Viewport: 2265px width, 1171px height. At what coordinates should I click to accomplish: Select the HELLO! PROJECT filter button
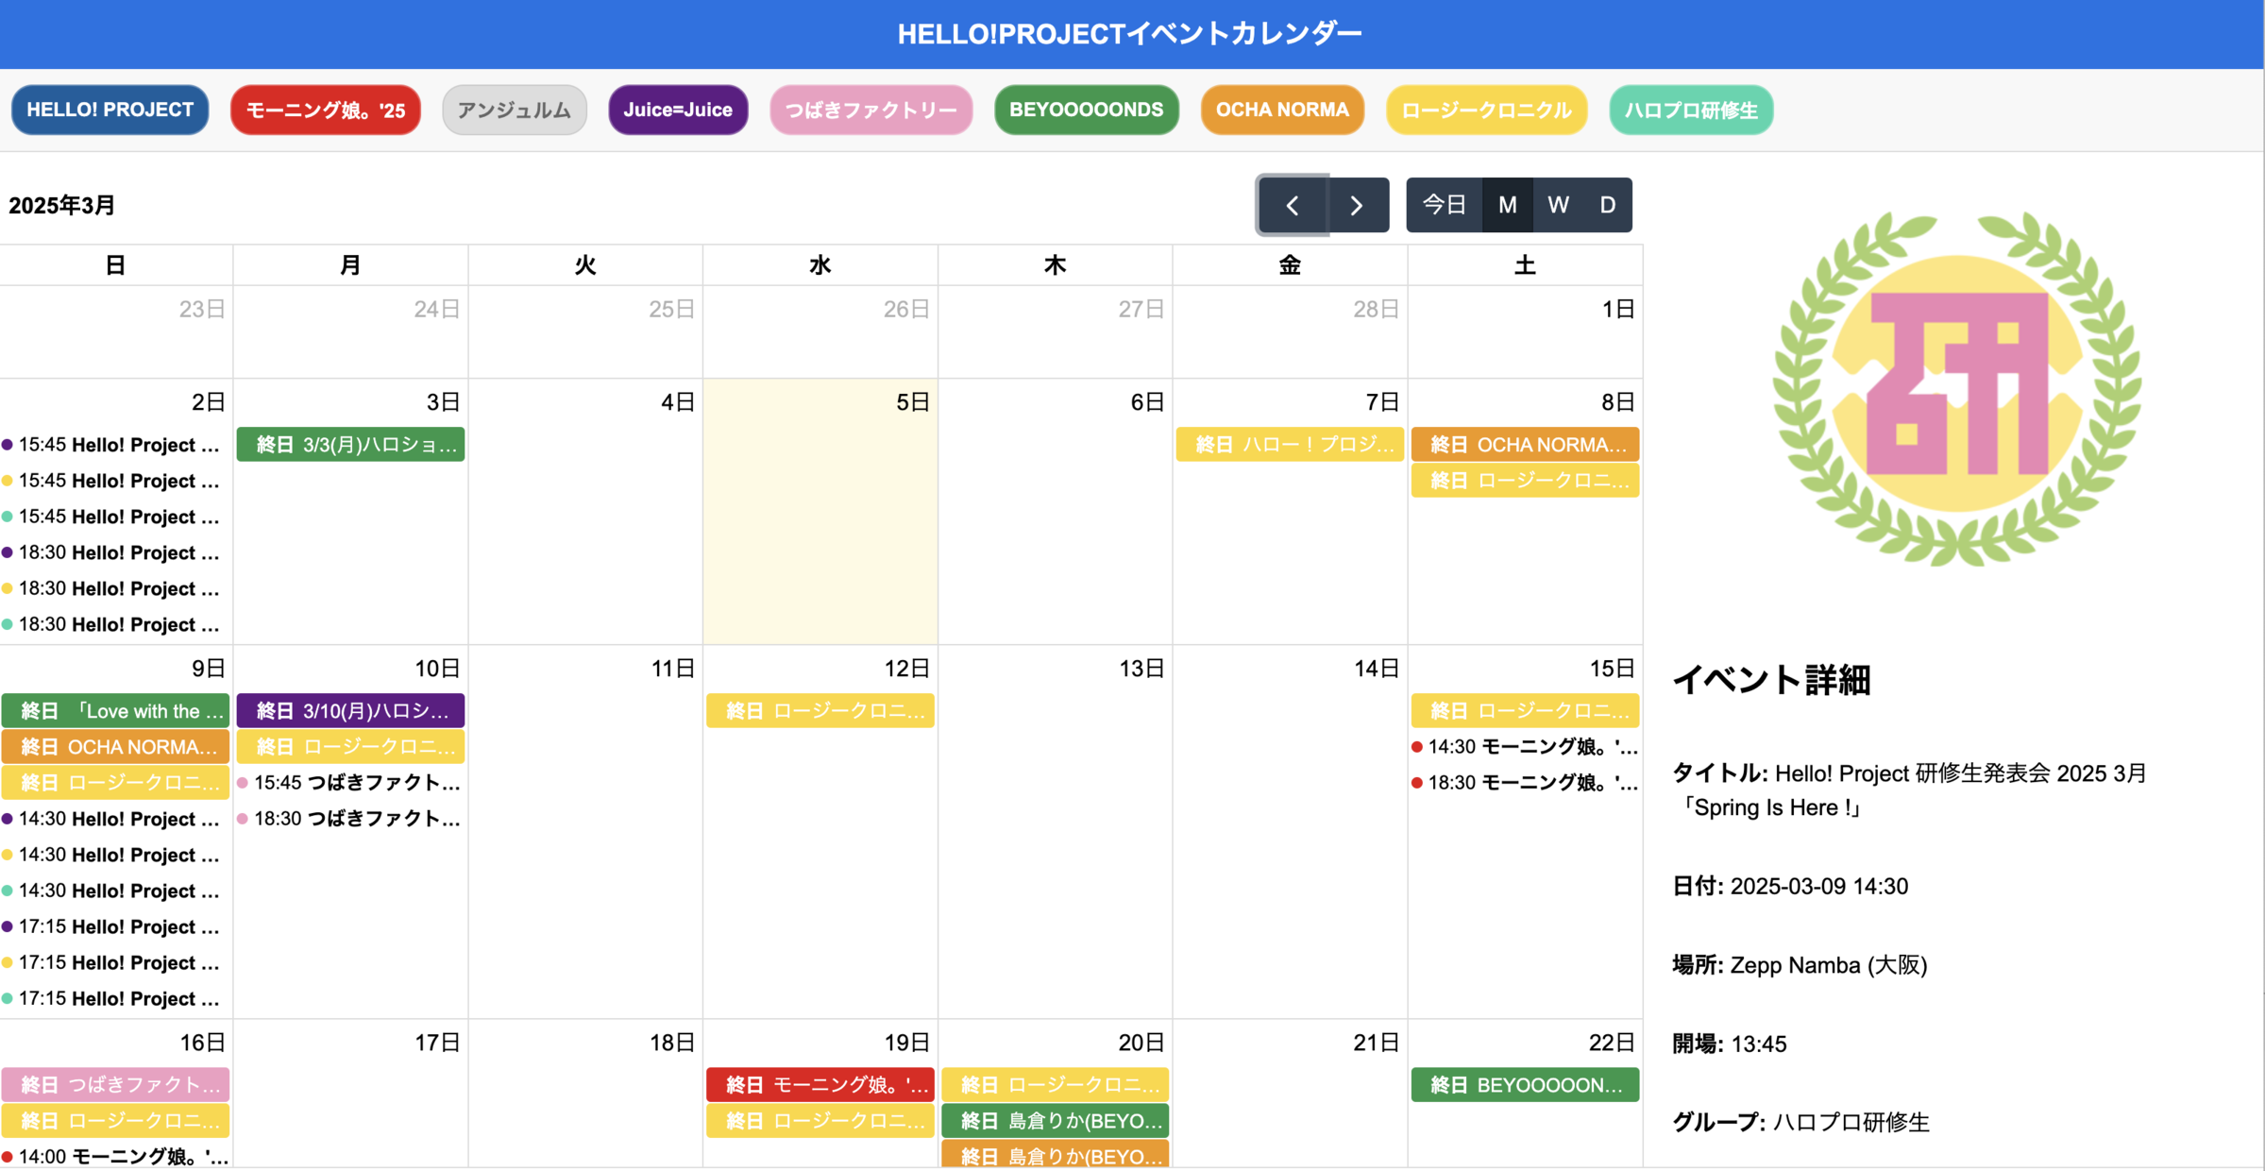tap(110, 110)
